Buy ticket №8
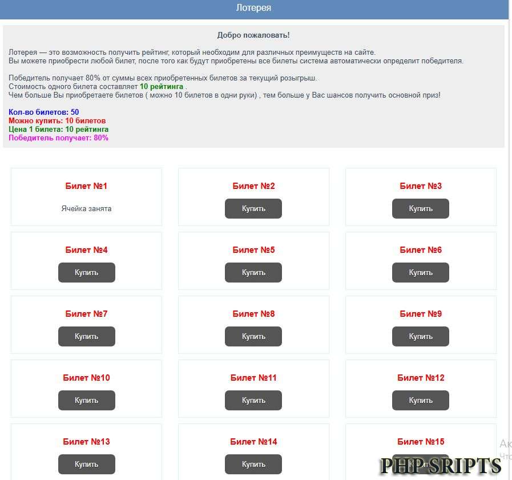The width and height of the screenshot is (512, 480). [x=253, y=336]
